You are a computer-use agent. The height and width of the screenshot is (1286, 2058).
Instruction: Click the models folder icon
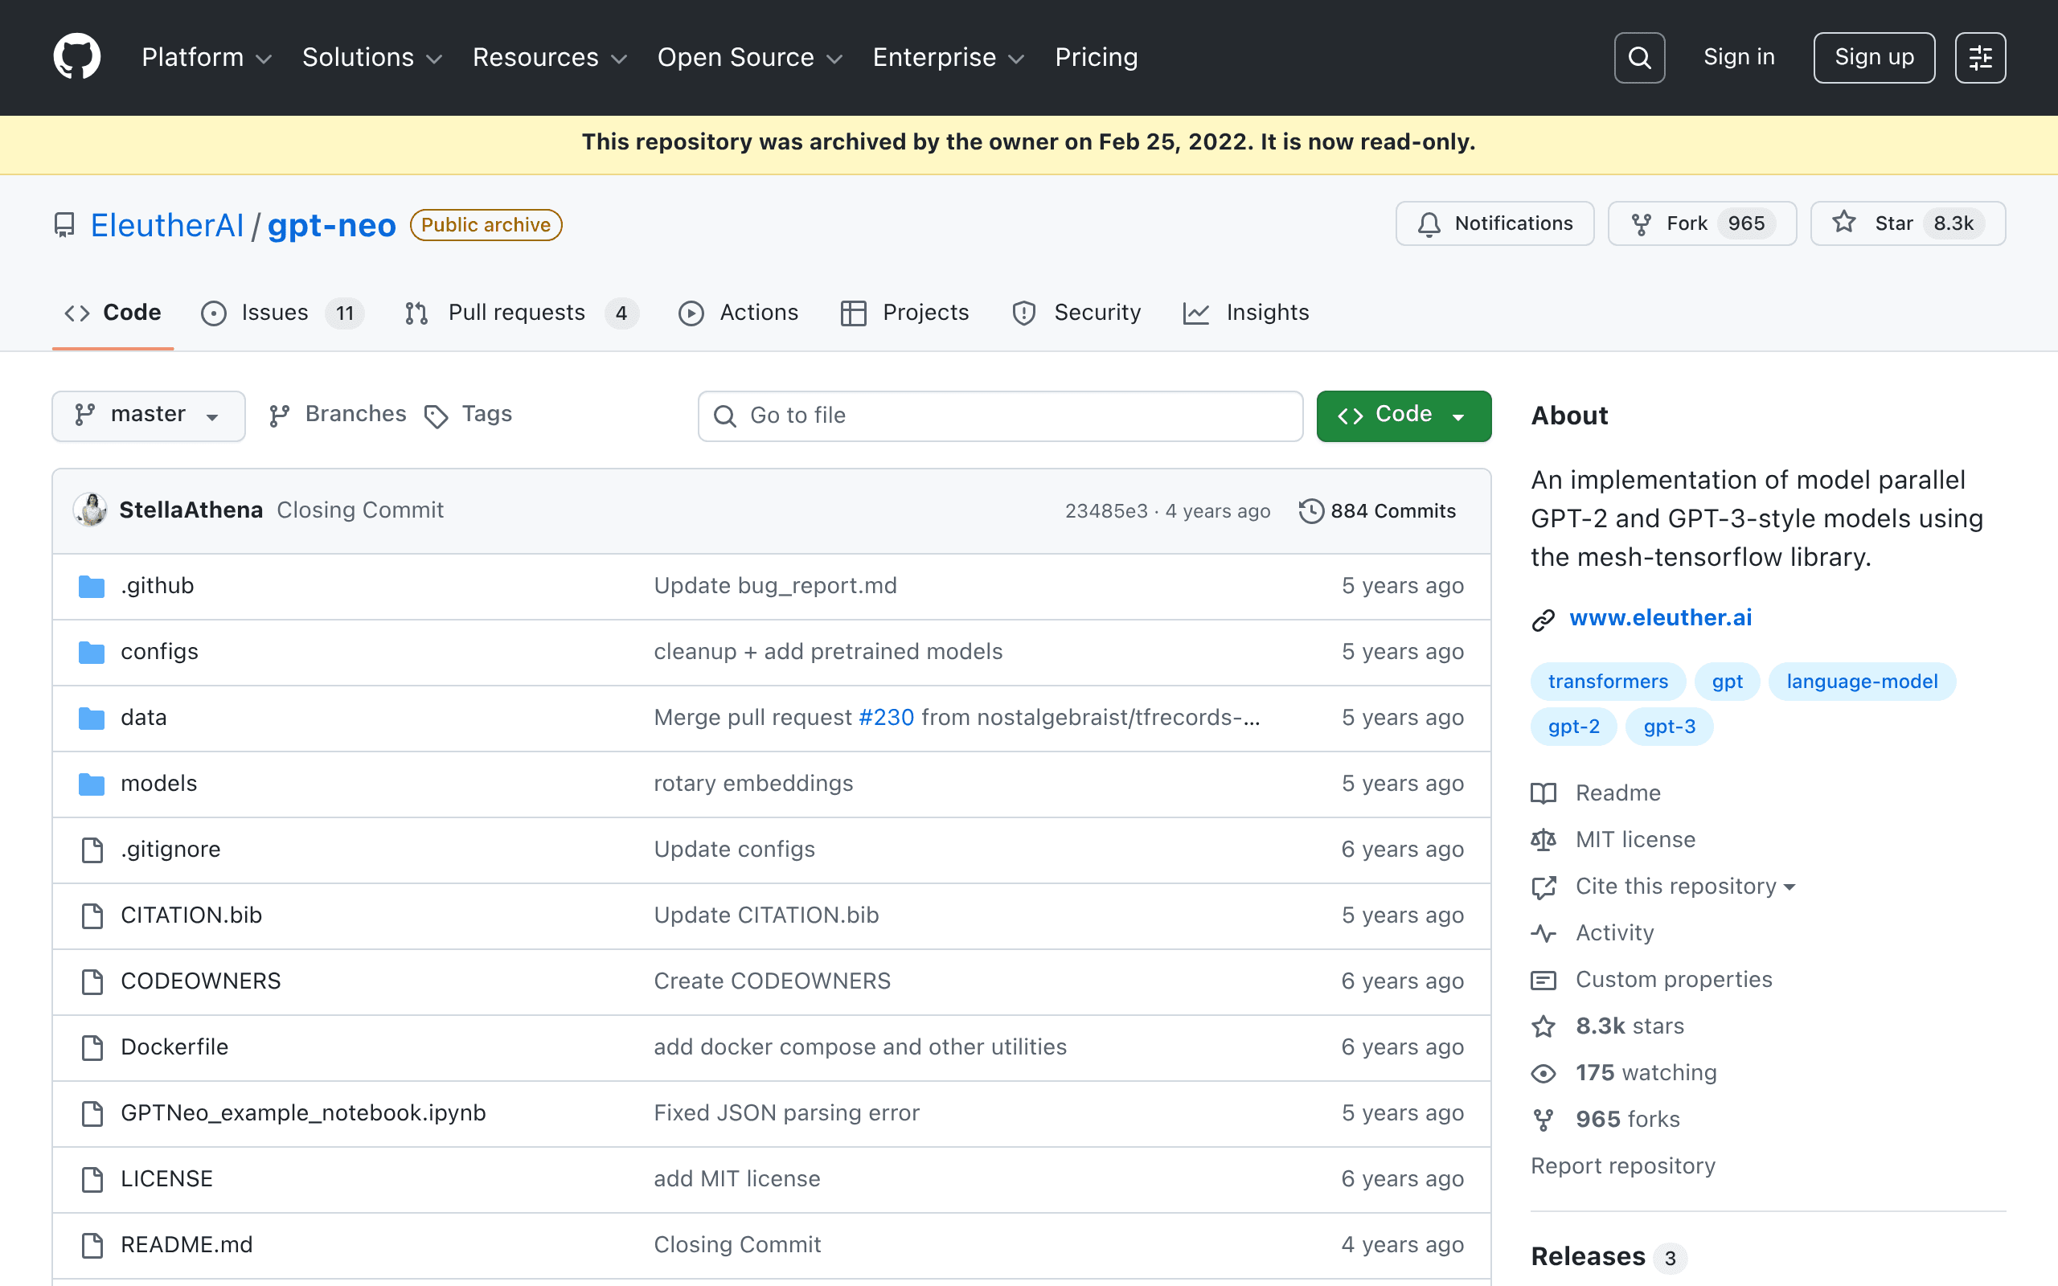(x=92, y=784)
